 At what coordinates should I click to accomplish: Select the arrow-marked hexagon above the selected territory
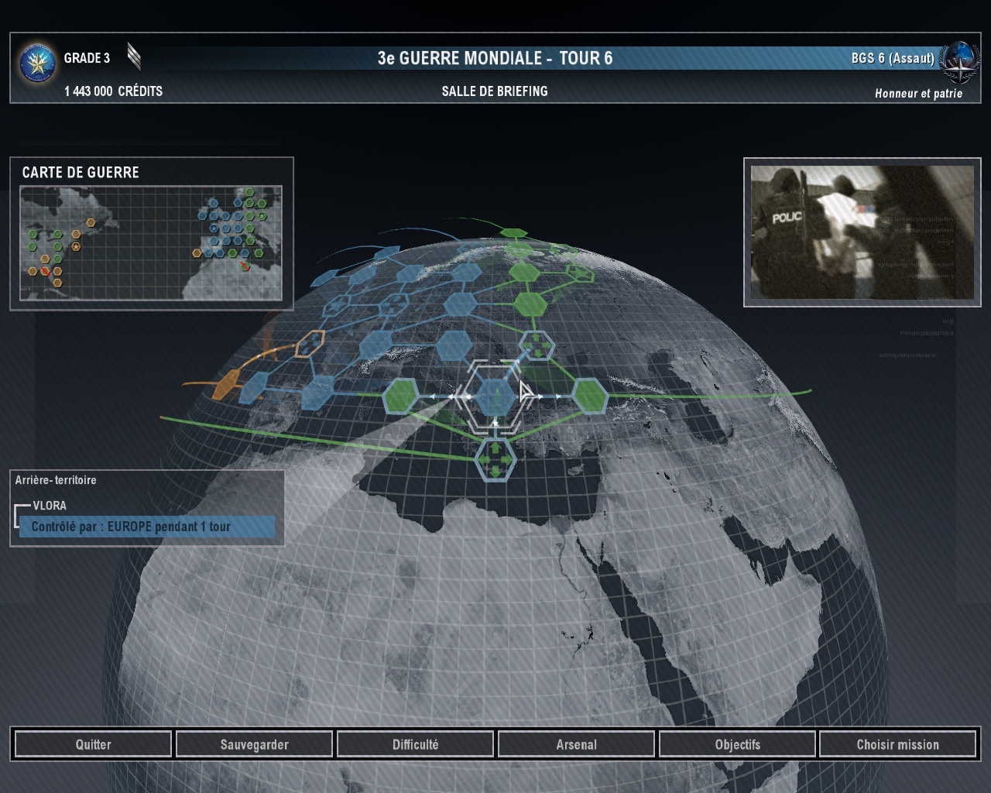[535, 345]
